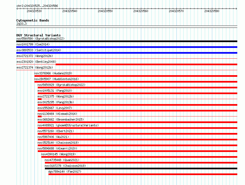Select nsv3376966 (Audano2019) label
The image size is (245, 185).
53,73
